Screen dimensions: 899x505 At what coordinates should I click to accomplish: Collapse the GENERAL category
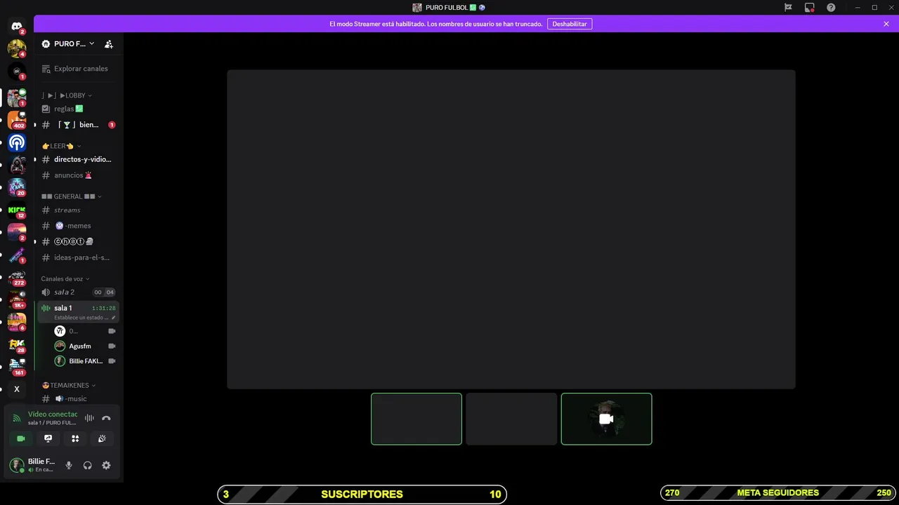(x=72, y=196)
